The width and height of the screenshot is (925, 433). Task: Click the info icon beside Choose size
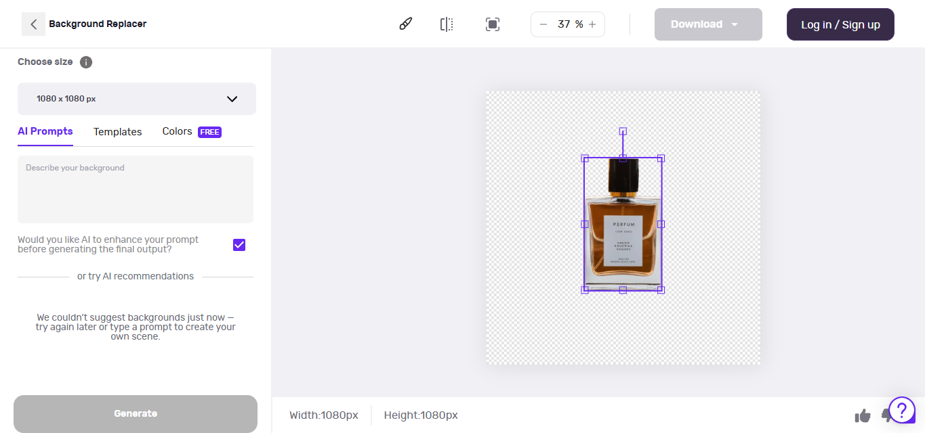[85, 62]
